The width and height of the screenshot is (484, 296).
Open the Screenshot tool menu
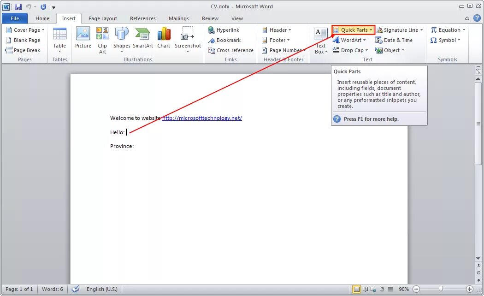click(188, 40)
